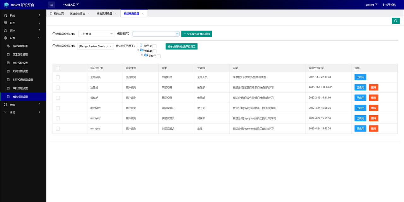The image size is (404, 202).
Task: Check the select-all checkbox in table header
Action: coord(58,68)
